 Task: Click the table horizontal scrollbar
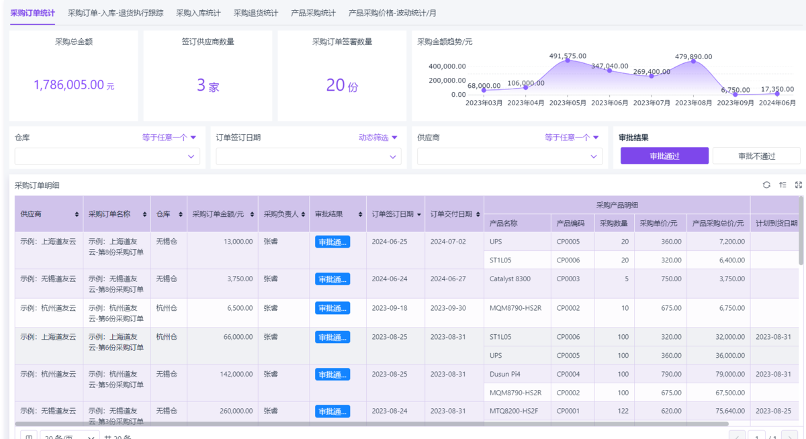[x=371, y=424]
